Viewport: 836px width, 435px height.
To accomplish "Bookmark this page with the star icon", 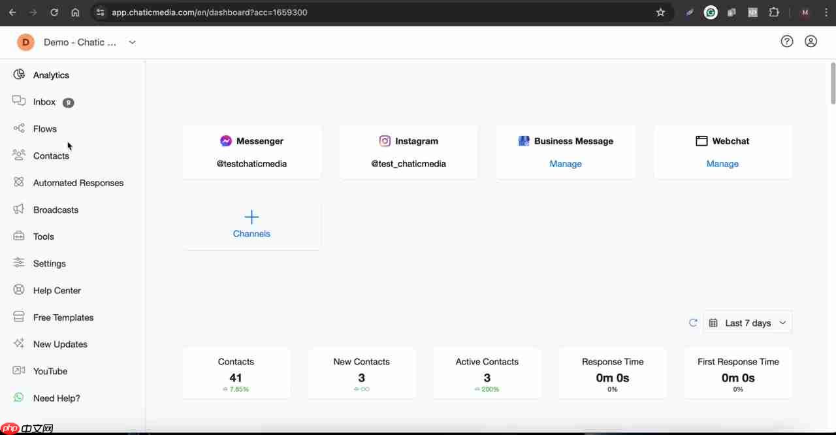I will pos(660,12).
